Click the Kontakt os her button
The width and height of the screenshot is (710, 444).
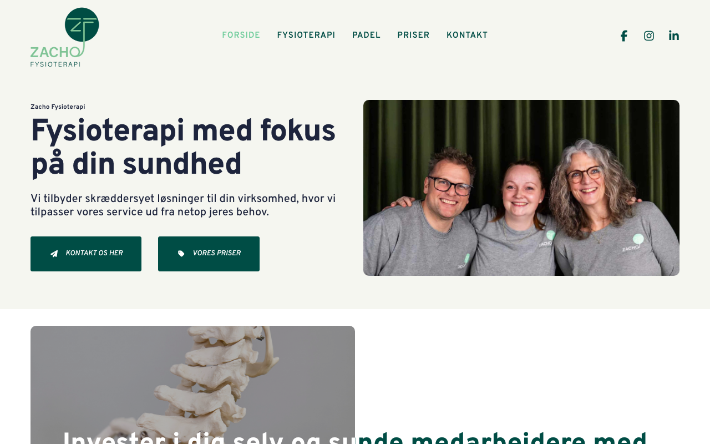click(x=86, y=254)
